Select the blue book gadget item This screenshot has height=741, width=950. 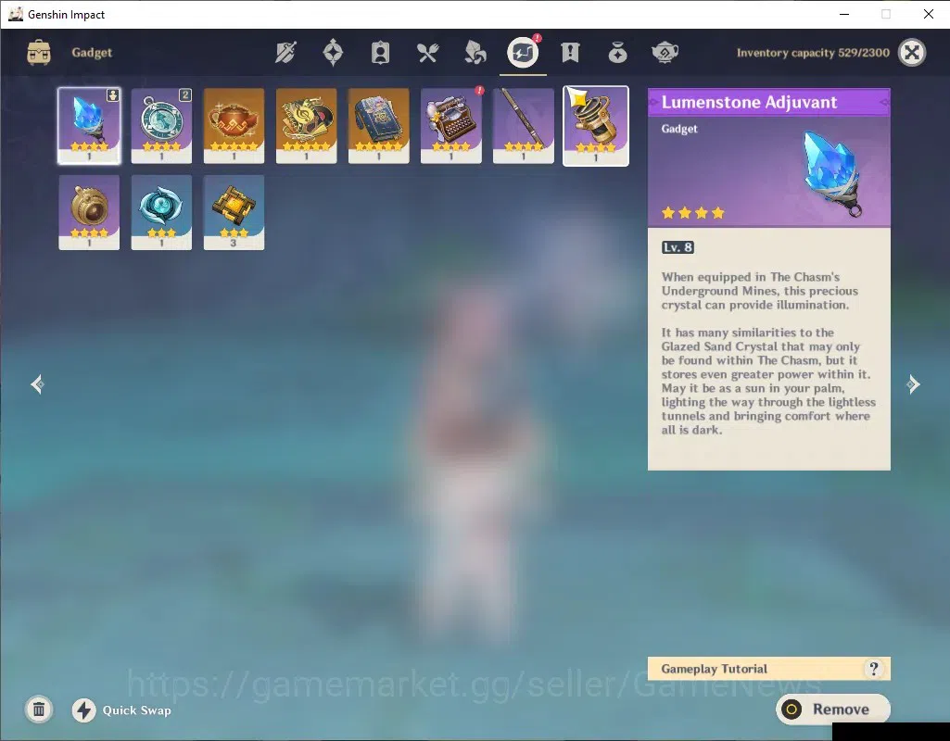pyautogui.click(x=379, y=125)
